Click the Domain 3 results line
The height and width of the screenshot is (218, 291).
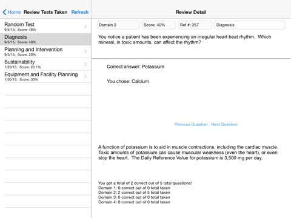[x=134, y=197]
